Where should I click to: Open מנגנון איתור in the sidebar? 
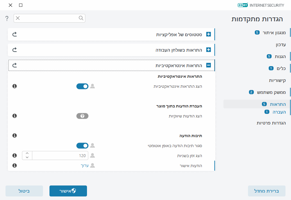pyautogui.click(x=274, y=33)
